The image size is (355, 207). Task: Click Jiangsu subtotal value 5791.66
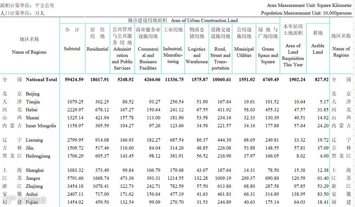point(75,178)
